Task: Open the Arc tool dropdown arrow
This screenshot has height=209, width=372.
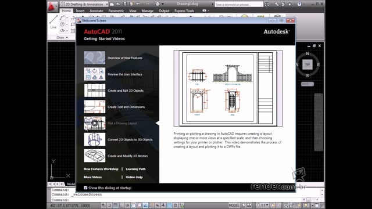Action: (67, 18)
